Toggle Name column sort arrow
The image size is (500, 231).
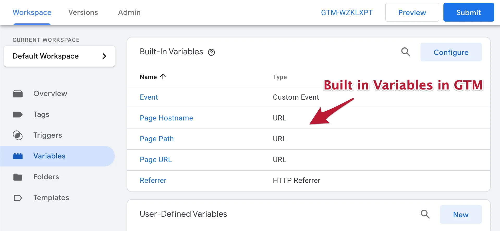coord(163,76)
